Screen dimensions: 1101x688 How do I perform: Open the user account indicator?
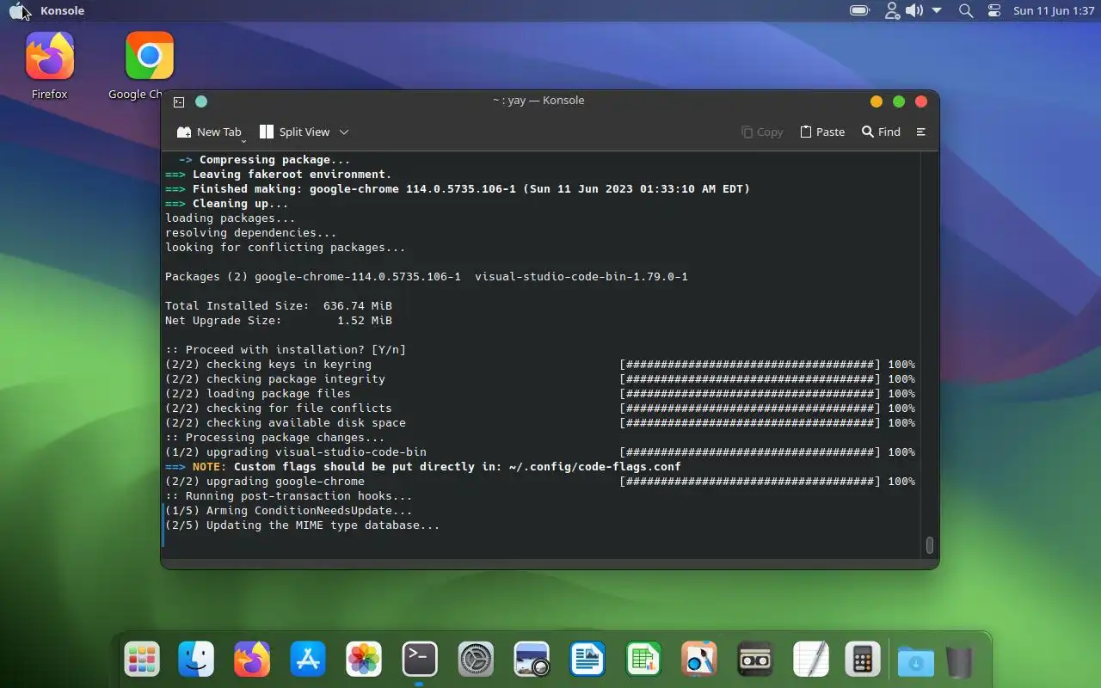coord(892,11)
